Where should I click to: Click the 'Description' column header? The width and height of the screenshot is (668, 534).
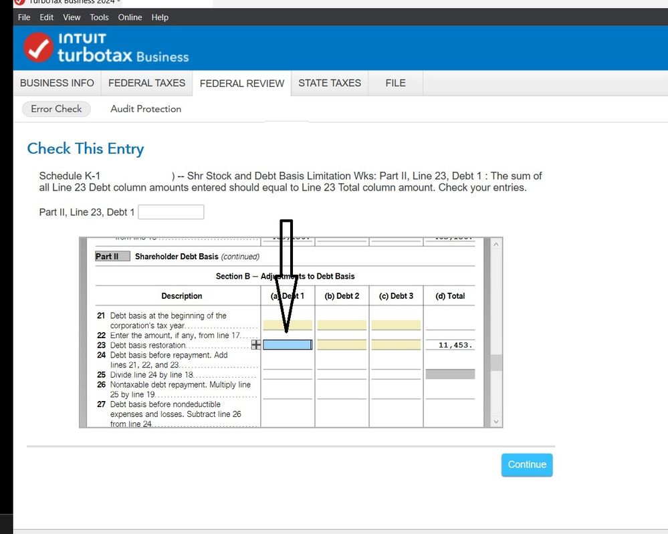(181, 296)
